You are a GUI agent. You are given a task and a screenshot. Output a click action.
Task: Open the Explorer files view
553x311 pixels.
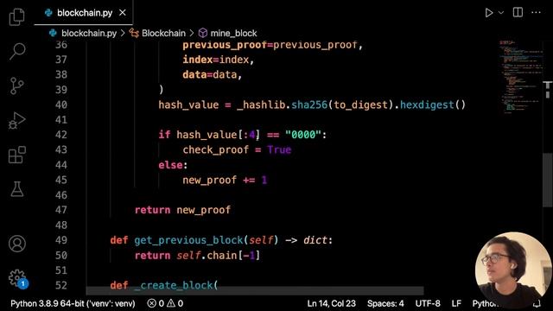16,16
